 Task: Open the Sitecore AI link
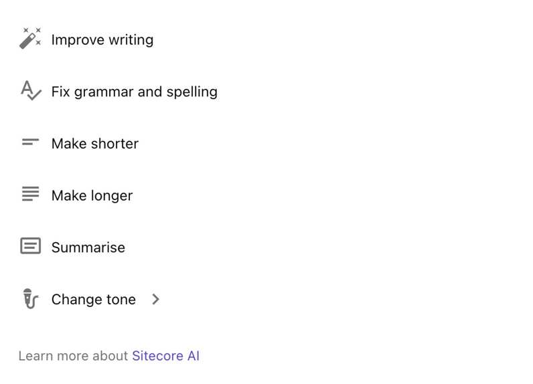tap(165, 356)
